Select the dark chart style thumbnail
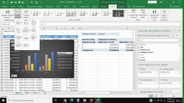184x103 pixels. 118,13
